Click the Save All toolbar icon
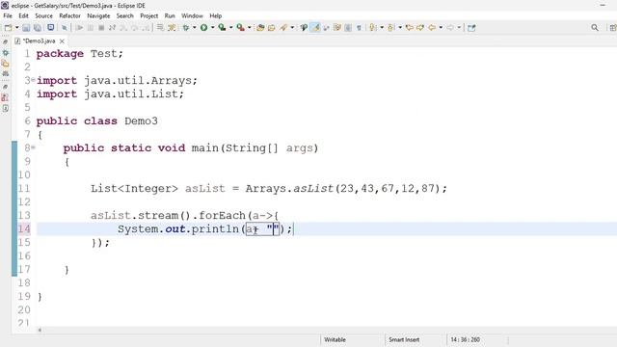This screenshot has height=347, width=617. (38, 28)
